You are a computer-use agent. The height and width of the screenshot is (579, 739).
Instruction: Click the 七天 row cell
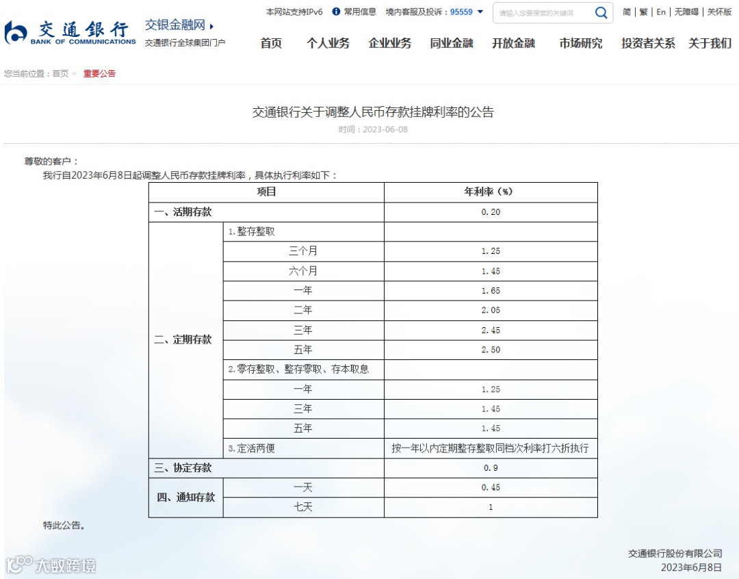(303, 507)
